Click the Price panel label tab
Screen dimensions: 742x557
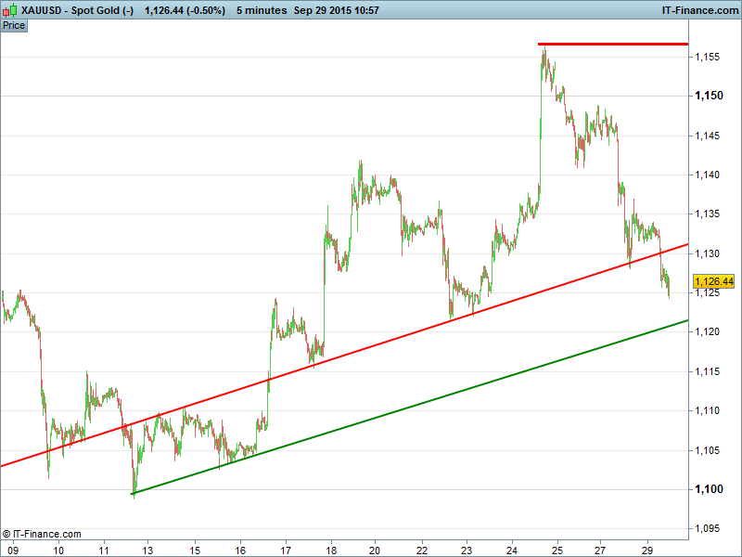(14, 25)
